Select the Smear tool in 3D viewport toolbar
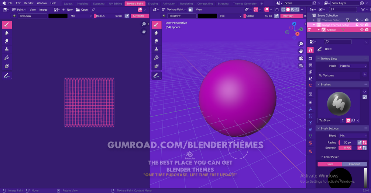The image size is (371, 193). 157,41
